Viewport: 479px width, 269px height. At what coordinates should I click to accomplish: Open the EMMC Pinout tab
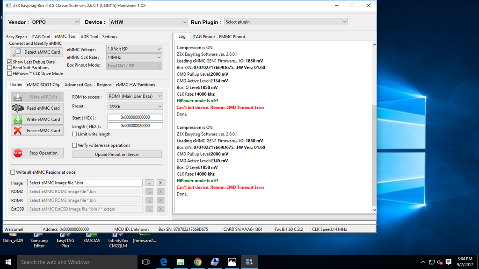tap(232, 36)
